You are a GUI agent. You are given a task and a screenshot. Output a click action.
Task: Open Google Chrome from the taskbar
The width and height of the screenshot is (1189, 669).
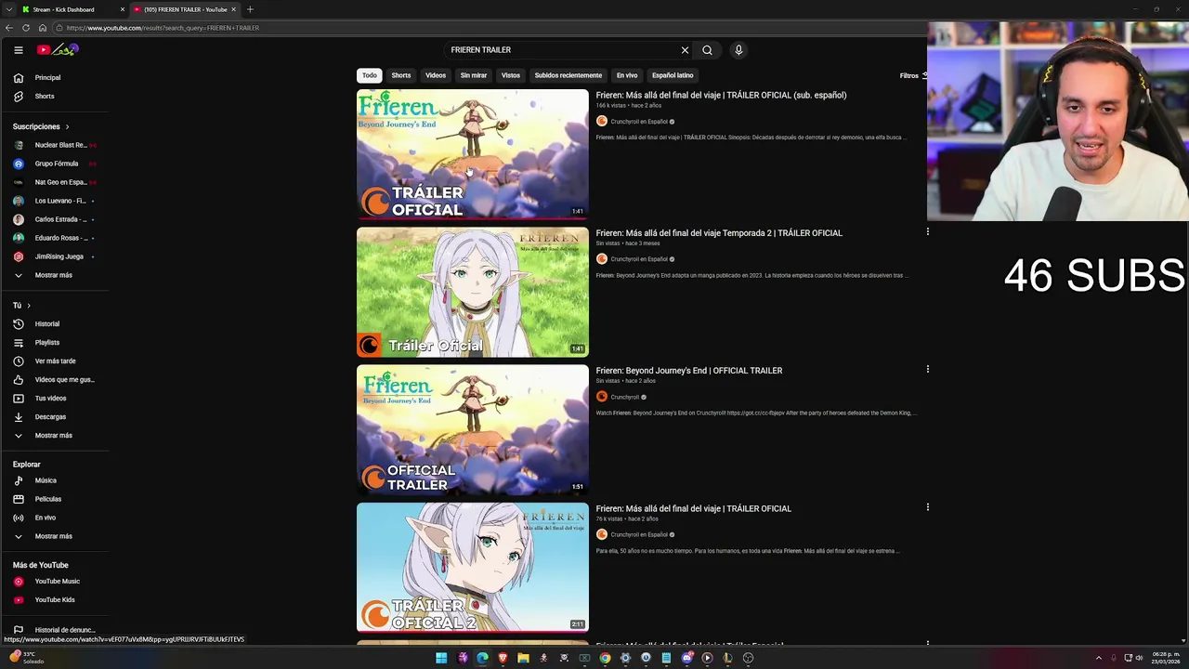click(x=605, y=658)
